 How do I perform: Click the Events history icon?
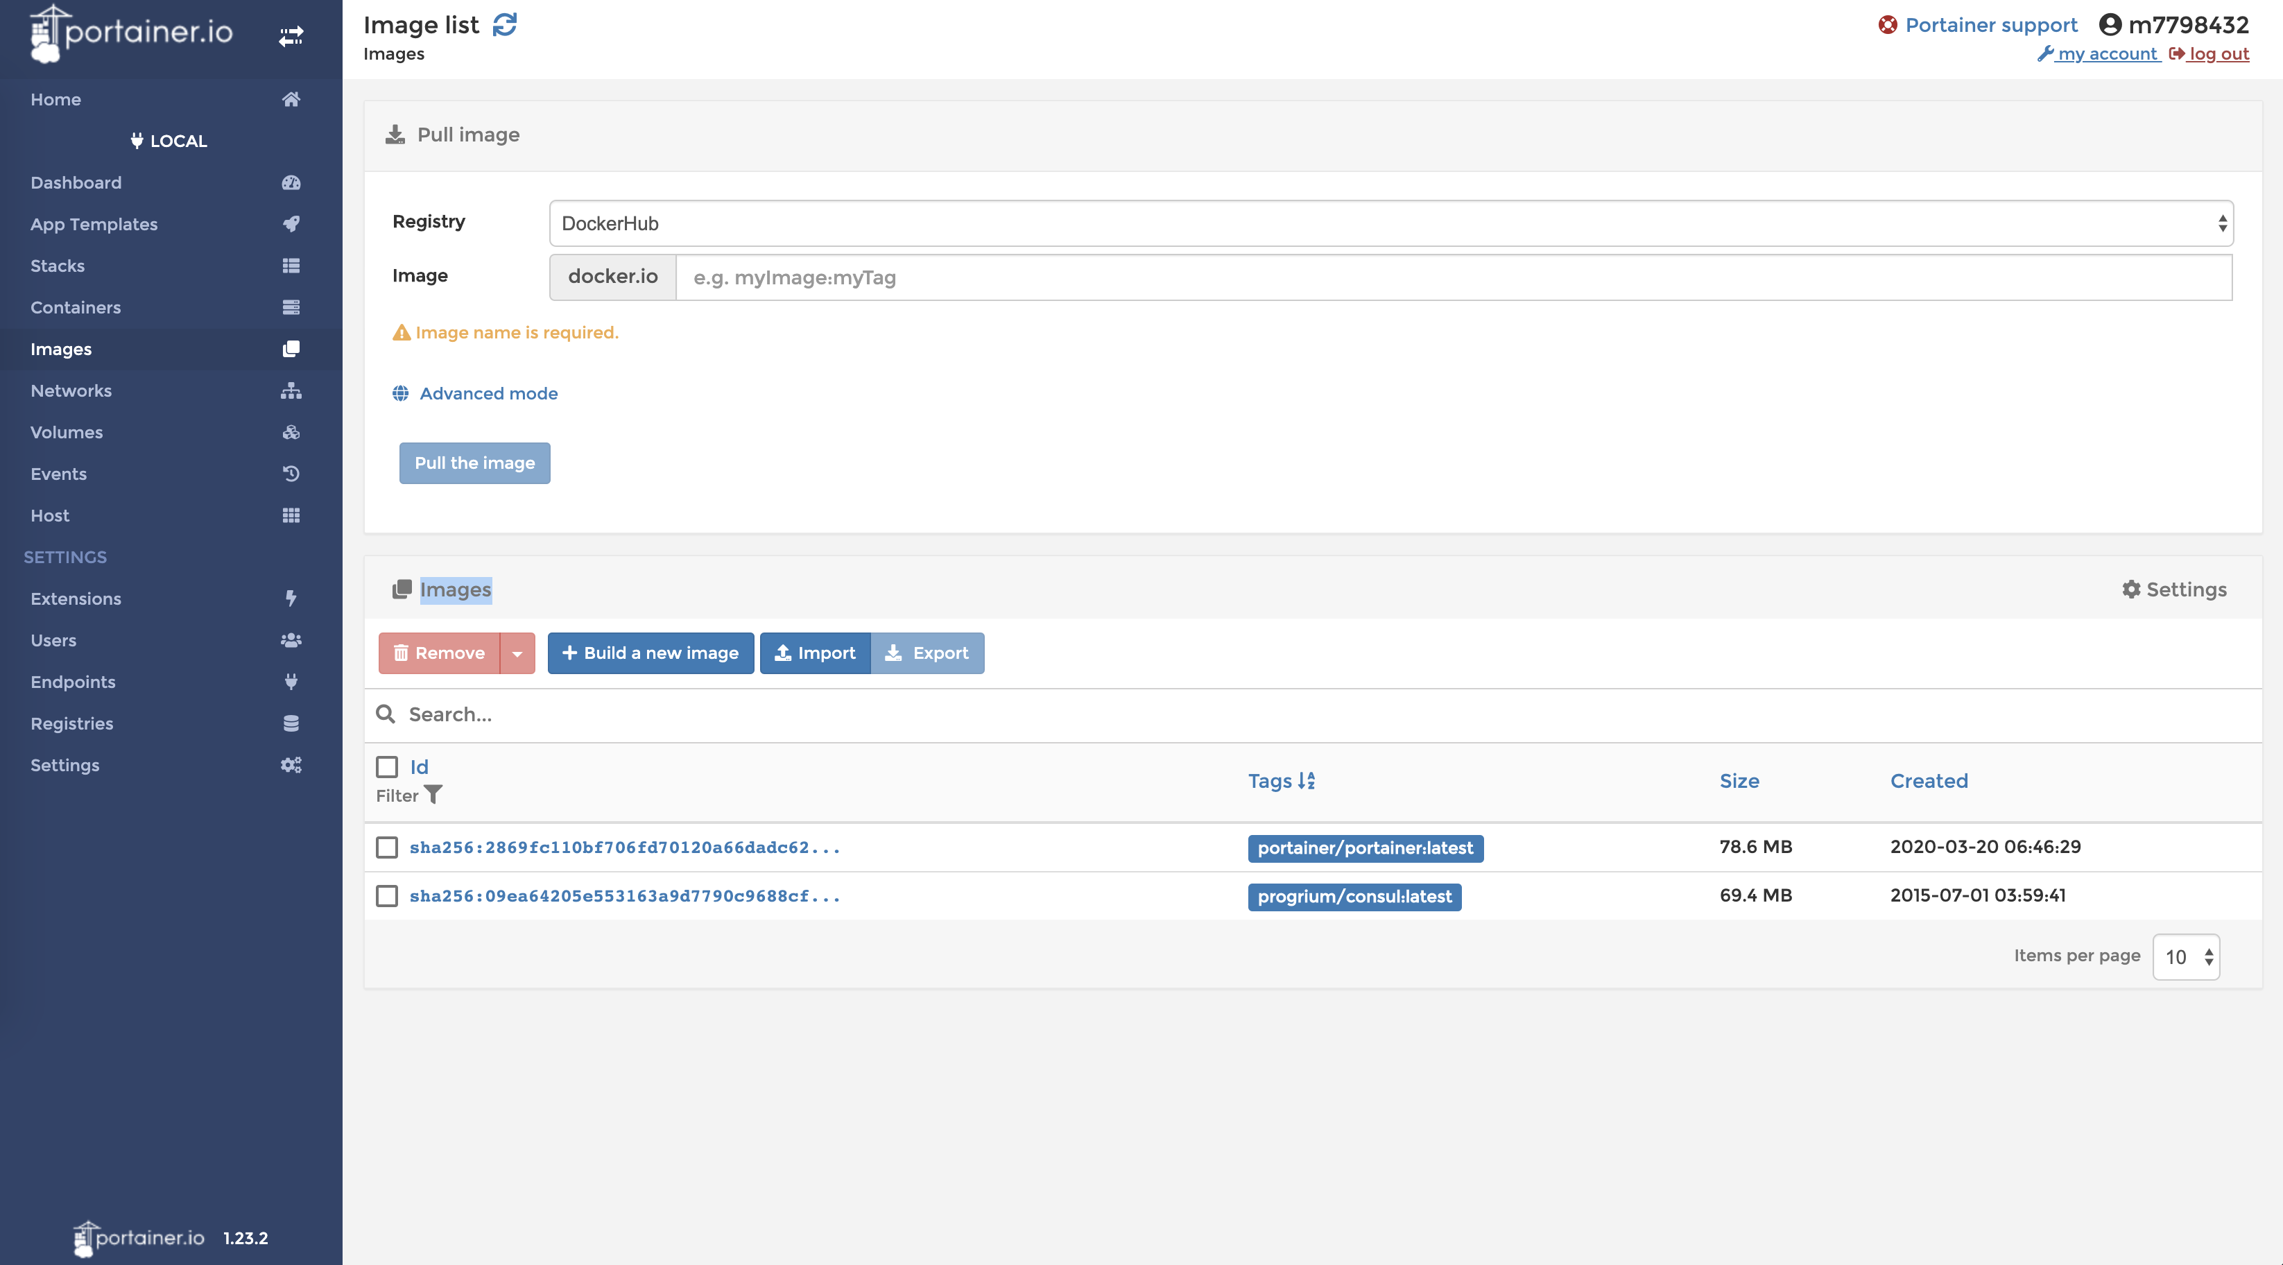(x=291, y=474)
